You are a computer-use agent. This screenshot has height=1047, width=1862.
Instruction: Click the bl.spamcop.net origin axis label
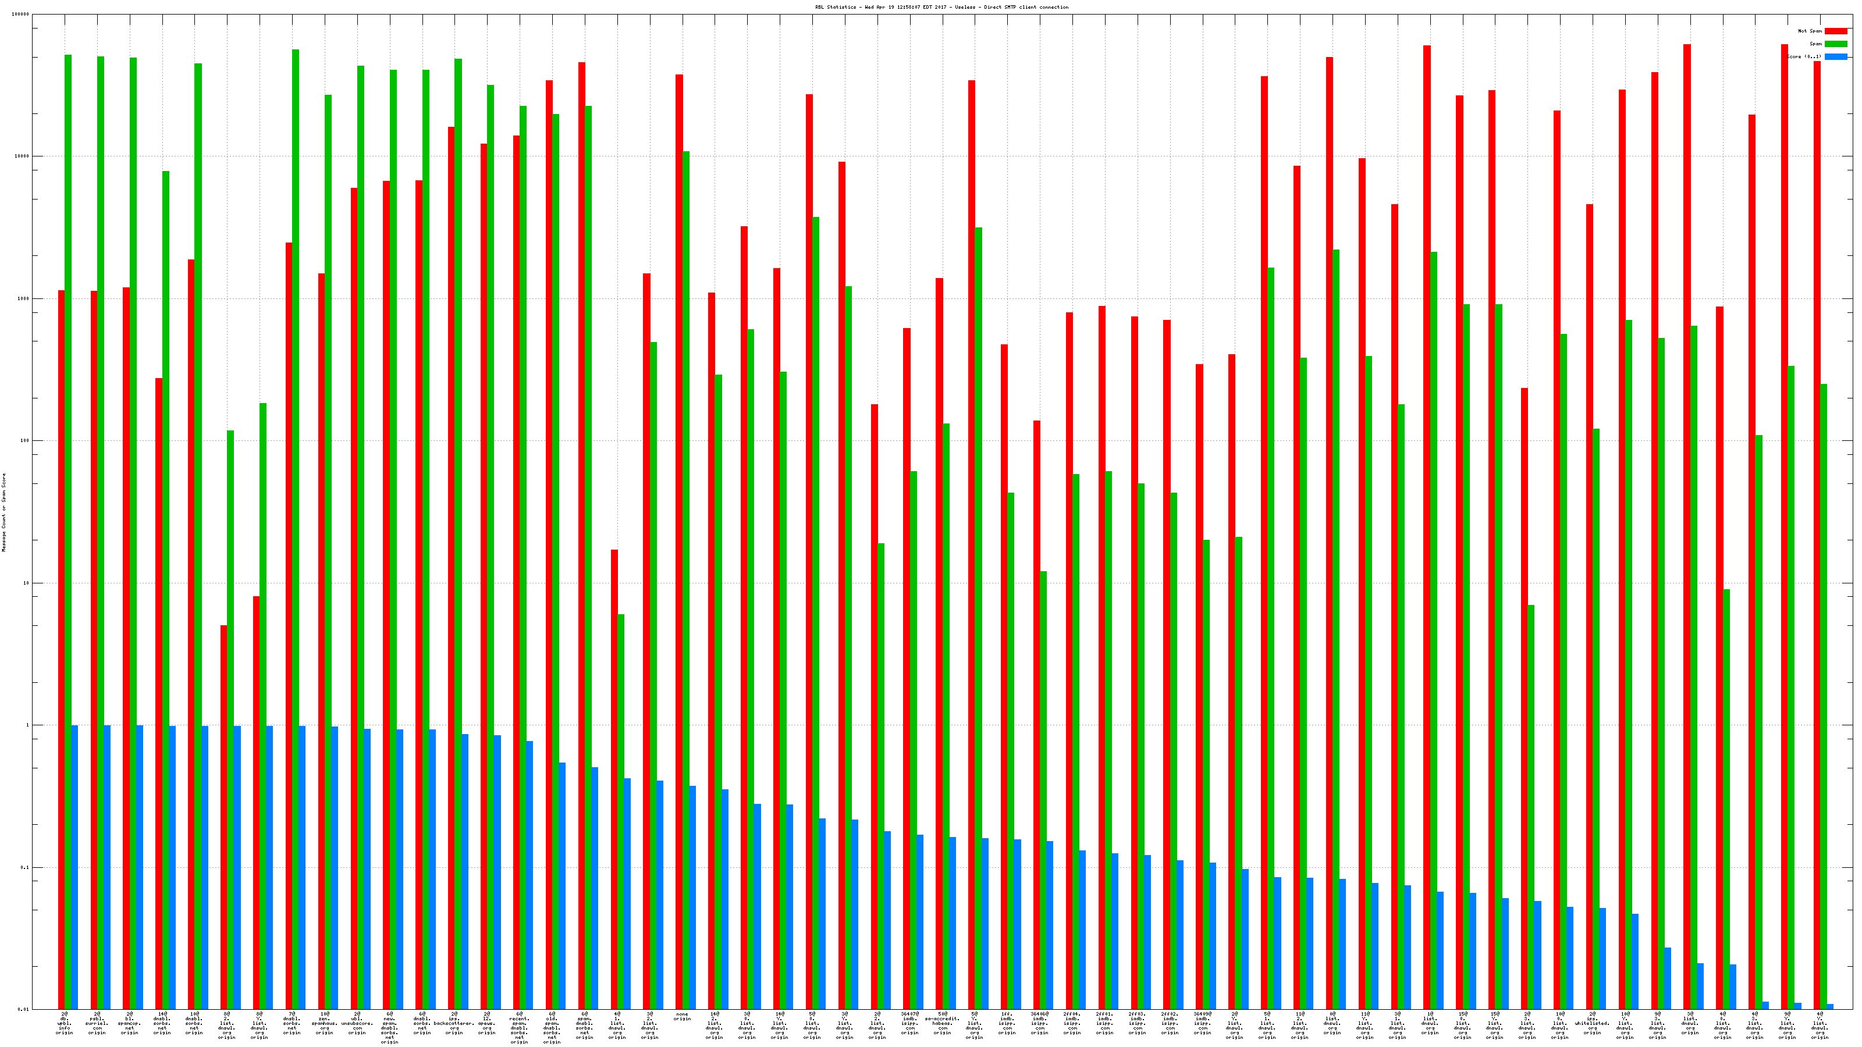[x=129, y=1023]
